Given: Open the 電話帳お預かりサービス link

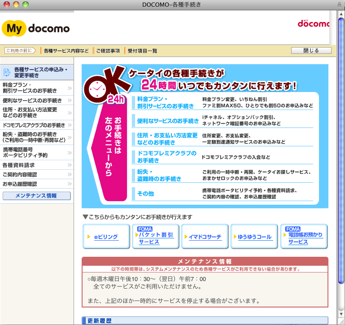Looking at the screenshot, I should tap(305, 238).
